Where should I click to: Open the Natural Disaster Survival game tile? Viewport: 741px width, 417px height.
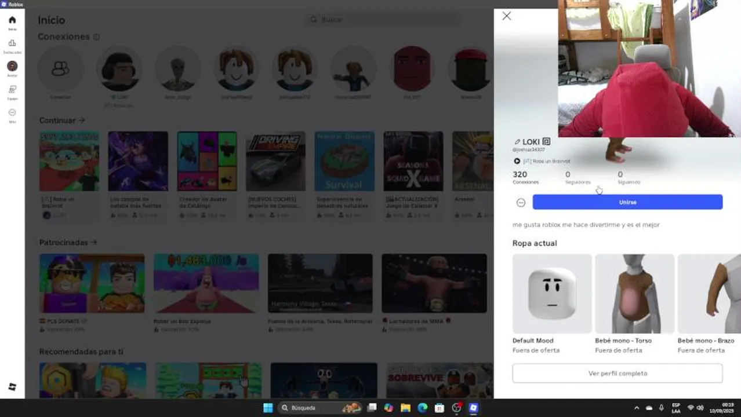tap(344, 161)
